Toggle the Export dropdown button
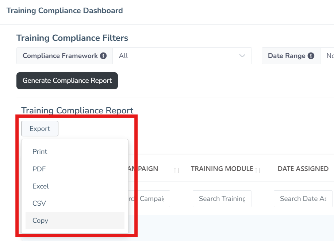 coord(40,129)
